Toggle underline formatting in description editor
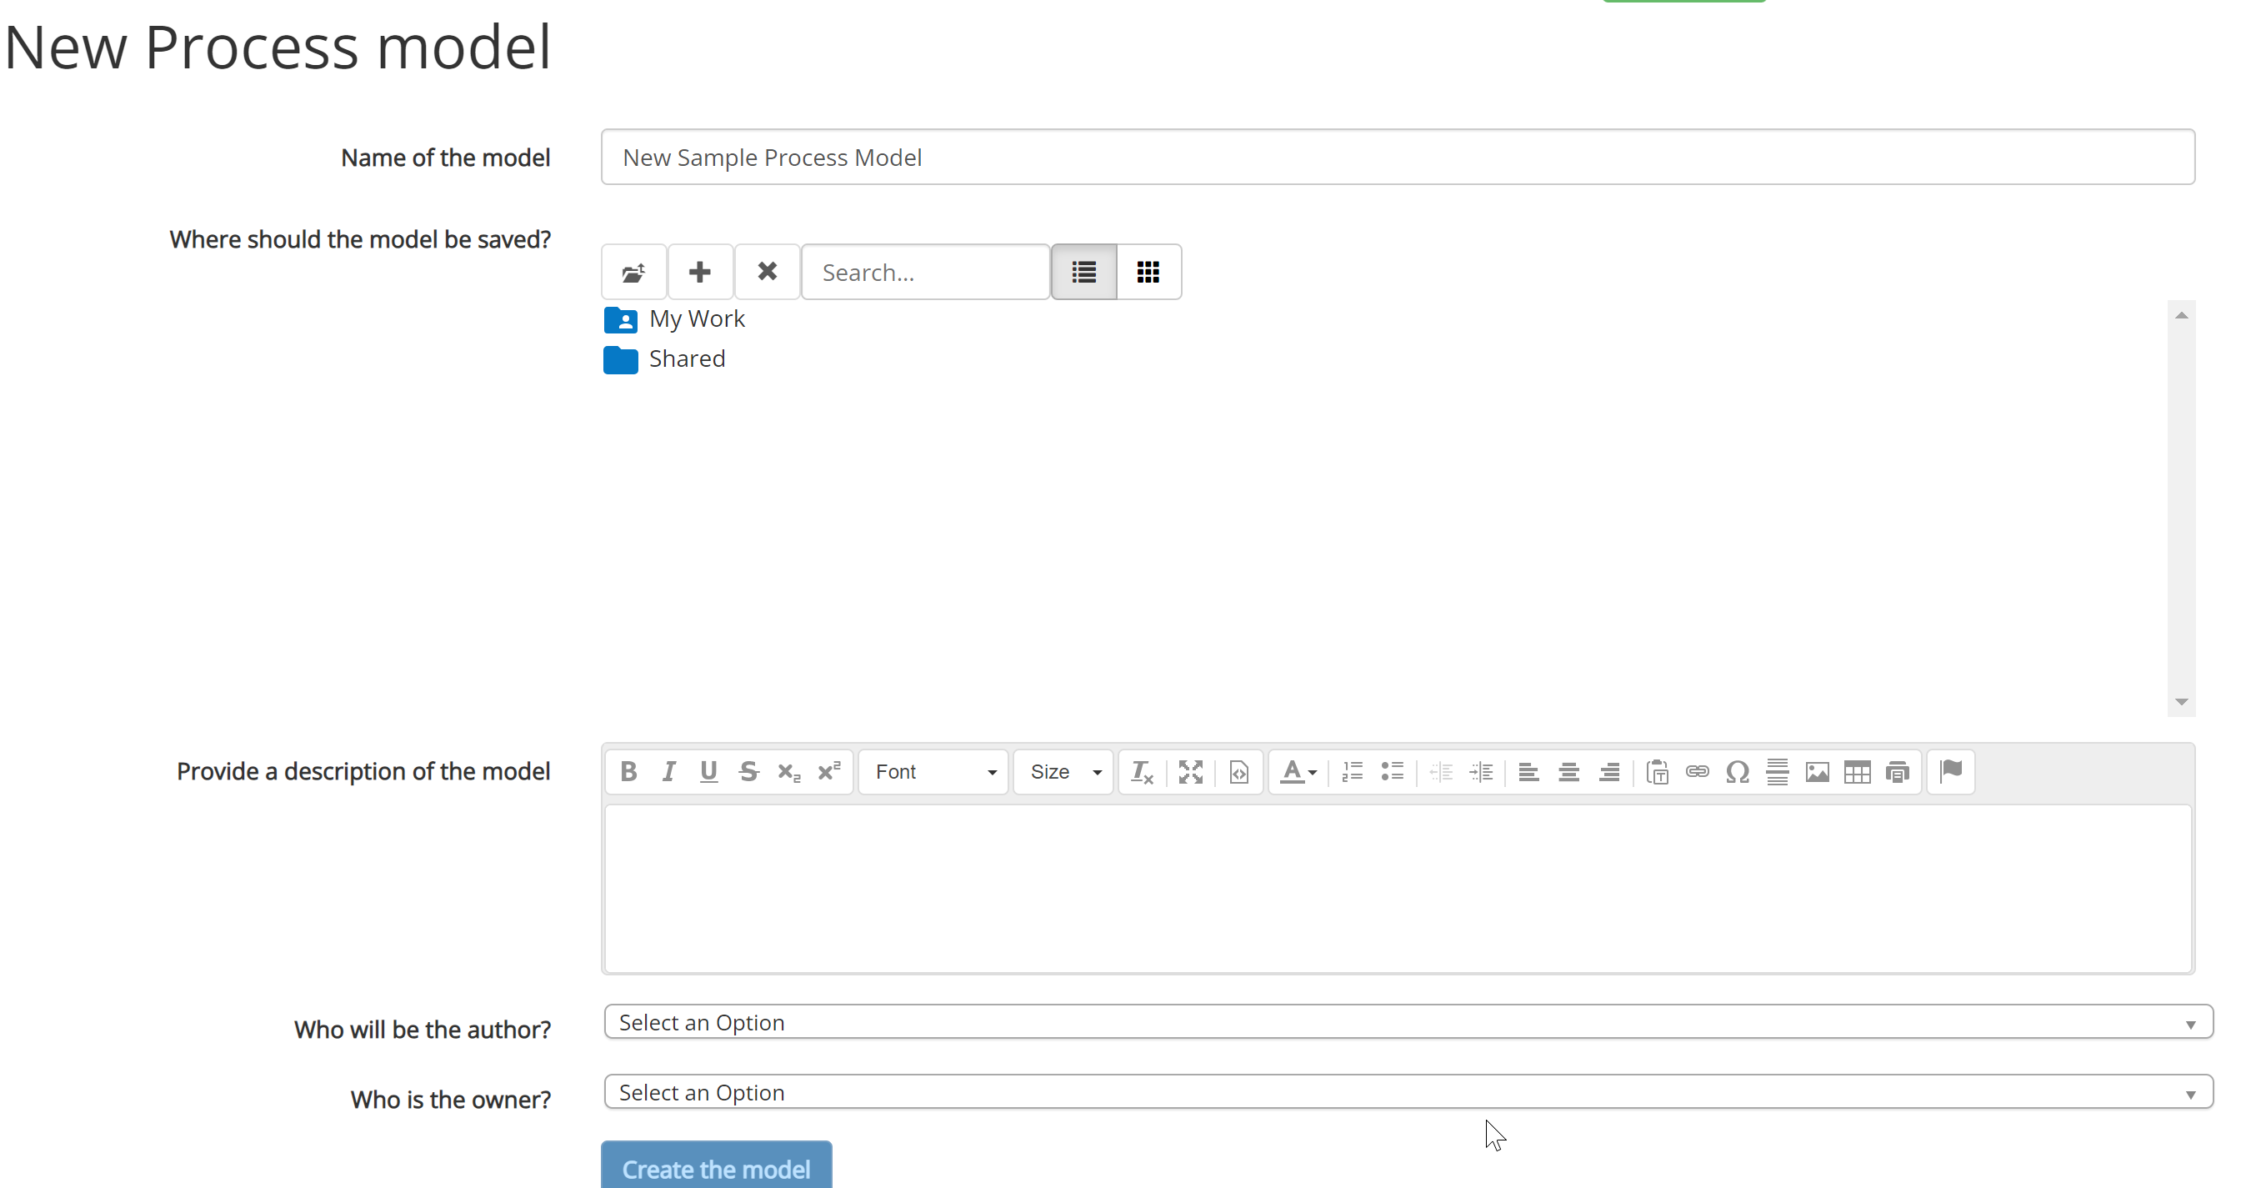Image resolution: width=2246 pixels, height=1188 pixels. [x=708, y=772]
